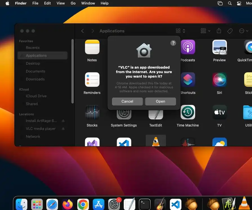The image size is (252, 210).
Task: Open Shared in the sidebar
Action: (x=42, y=104)
